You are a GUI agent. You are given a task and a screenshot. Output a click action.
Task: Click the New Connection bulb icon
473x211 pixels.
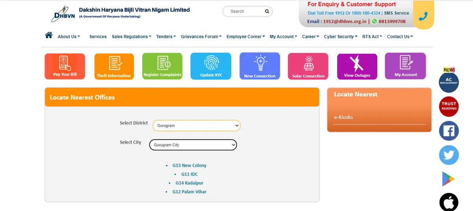pos(260,66)
